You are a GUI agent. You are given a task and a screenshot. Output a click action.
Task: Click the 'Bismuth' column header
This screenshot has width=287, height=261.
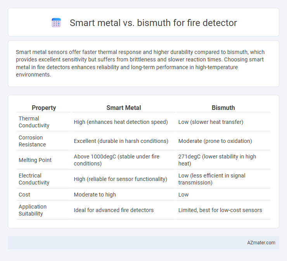223,108
